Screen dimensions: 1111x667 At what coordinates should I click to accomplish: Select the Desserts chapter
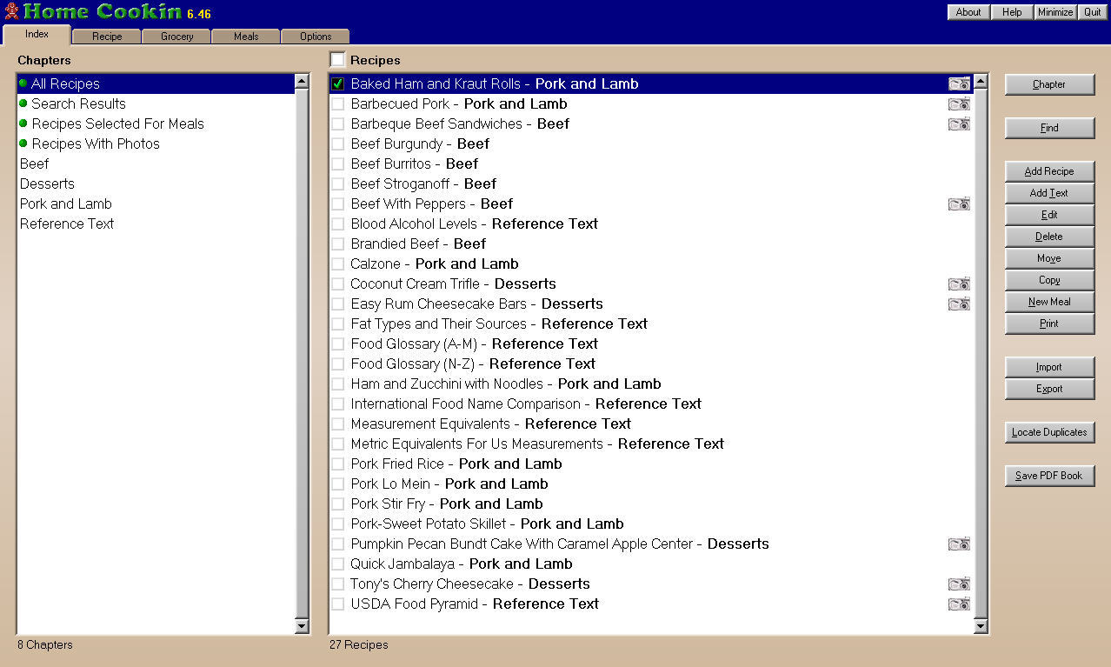47,184
